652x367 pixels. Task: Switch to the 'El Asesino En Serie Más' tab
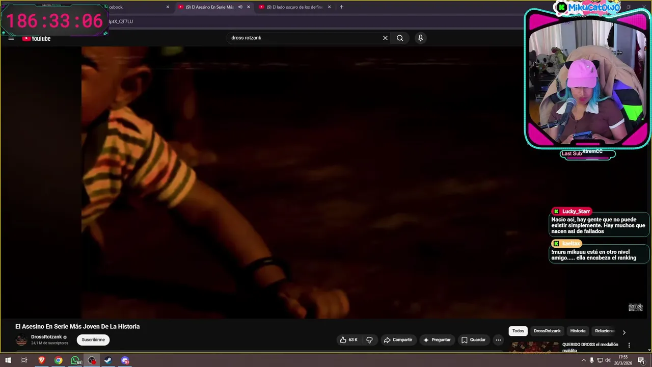(x=209, y=7)
